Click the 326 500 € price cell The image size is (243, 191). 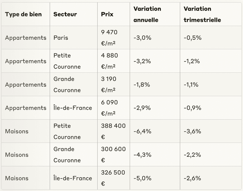tap(113, 178)
